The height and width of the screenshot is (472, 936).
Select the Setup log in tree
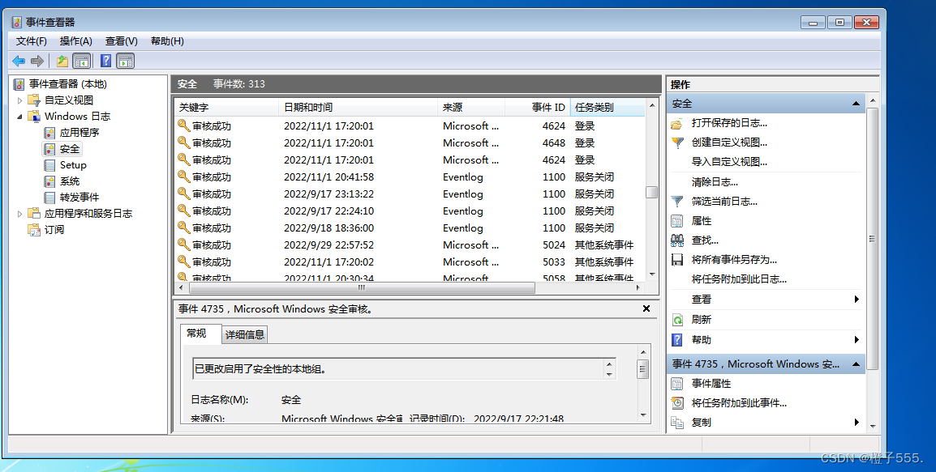pyautogui.click(x=73, y=165)
